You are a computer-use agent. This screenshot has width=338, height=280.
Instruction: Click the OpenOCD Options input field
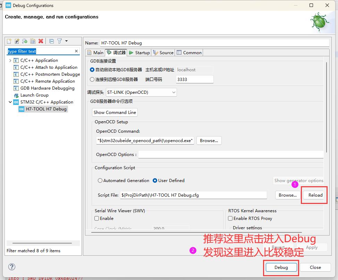click(231, 155)
